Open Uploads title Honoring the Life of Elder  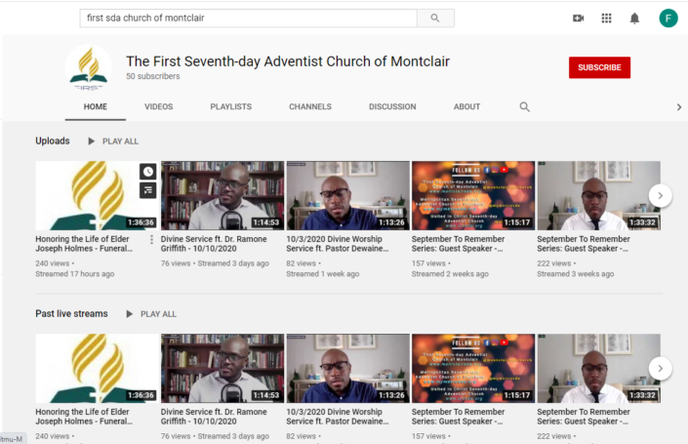84,244
